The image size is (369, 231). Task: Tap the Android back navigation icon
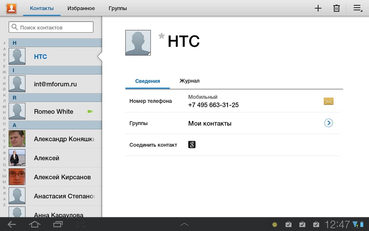click(12, 224)
